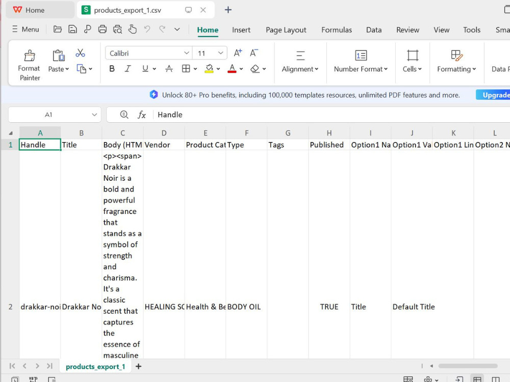Open the Cells menu

(412, 62)
